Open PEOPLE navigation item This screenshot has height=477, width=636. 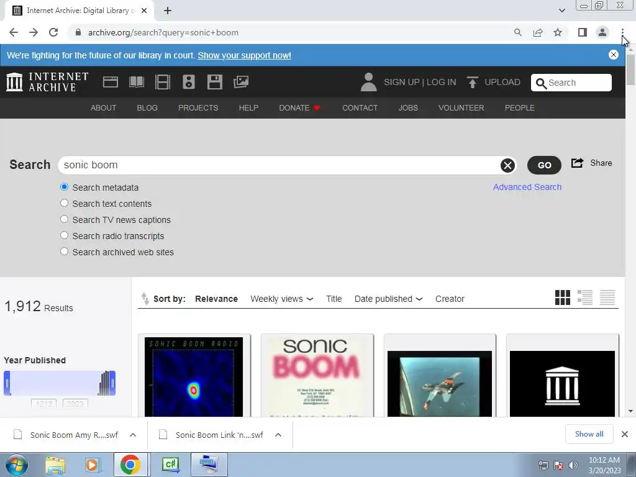click(520, 108)
